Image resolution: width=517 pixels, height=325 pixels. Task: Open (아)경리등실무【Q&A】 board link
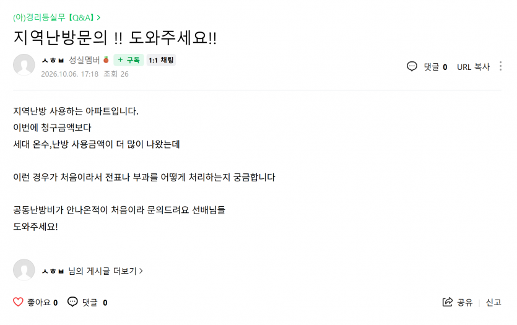click(x=54, y=17)
